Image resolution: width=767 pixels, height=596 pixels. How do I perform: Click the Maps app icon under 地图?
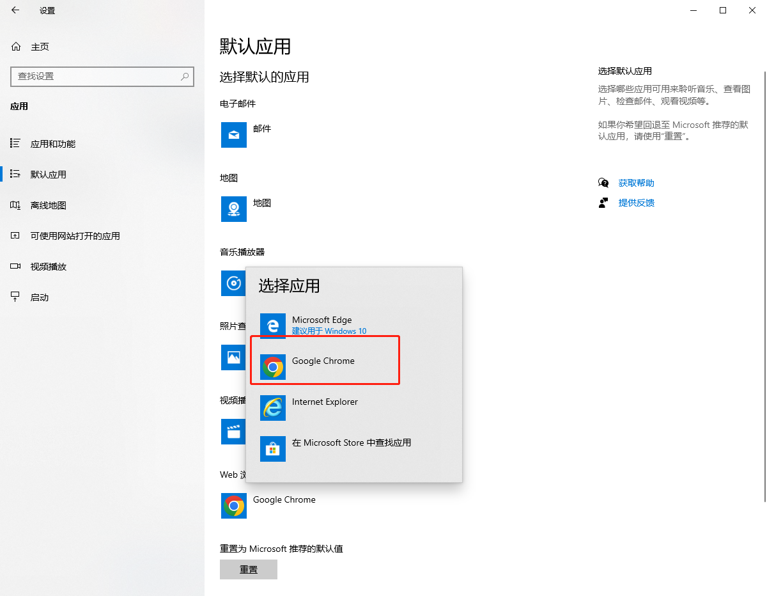234,209
